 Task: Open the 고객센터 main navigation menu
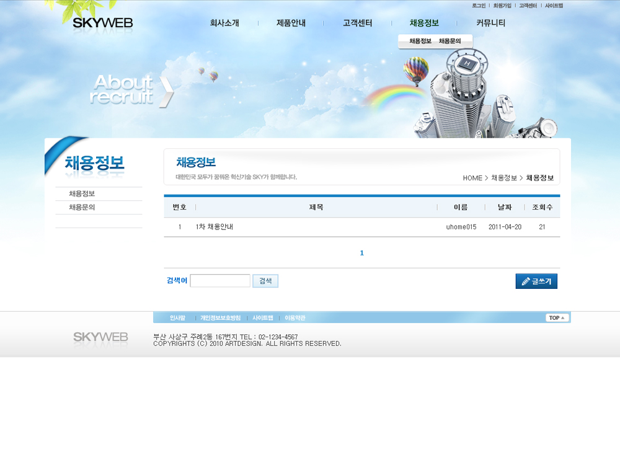pos(358,23)
